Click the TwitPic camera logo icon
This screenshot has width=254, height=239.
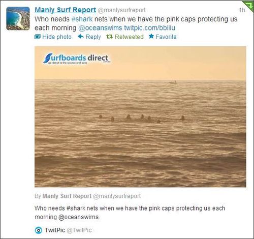point(39,230)
